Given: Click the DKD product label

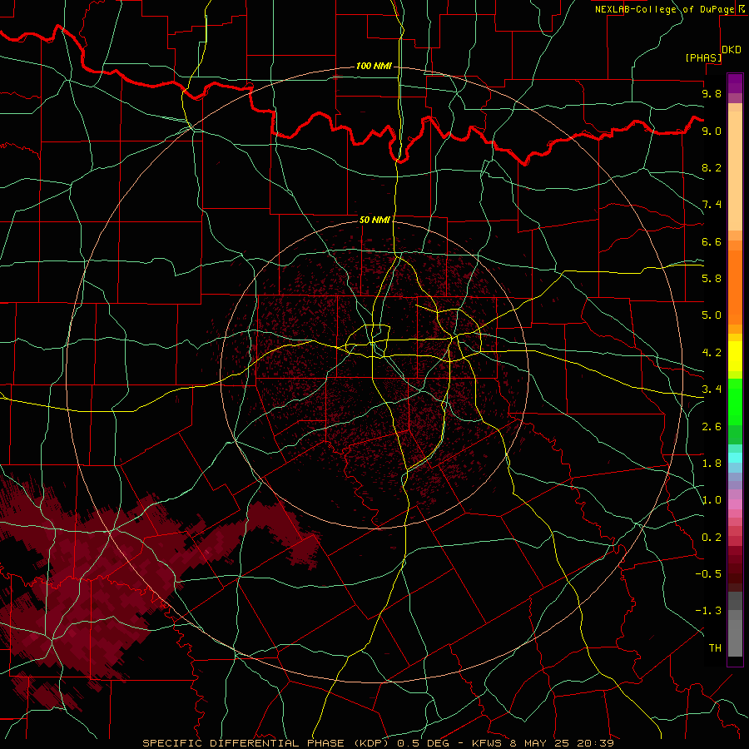Looking at the screenshot, I should tap(732, 50).
